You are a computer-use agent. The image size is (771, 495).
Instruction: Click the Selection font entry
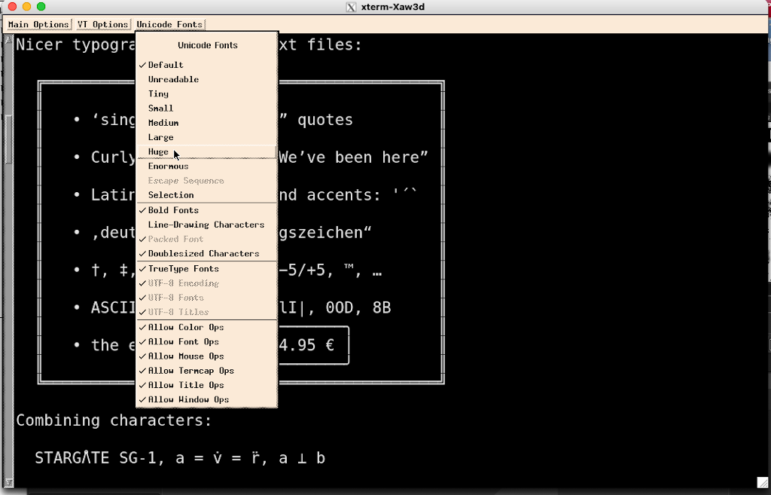(x=171, y=195)
